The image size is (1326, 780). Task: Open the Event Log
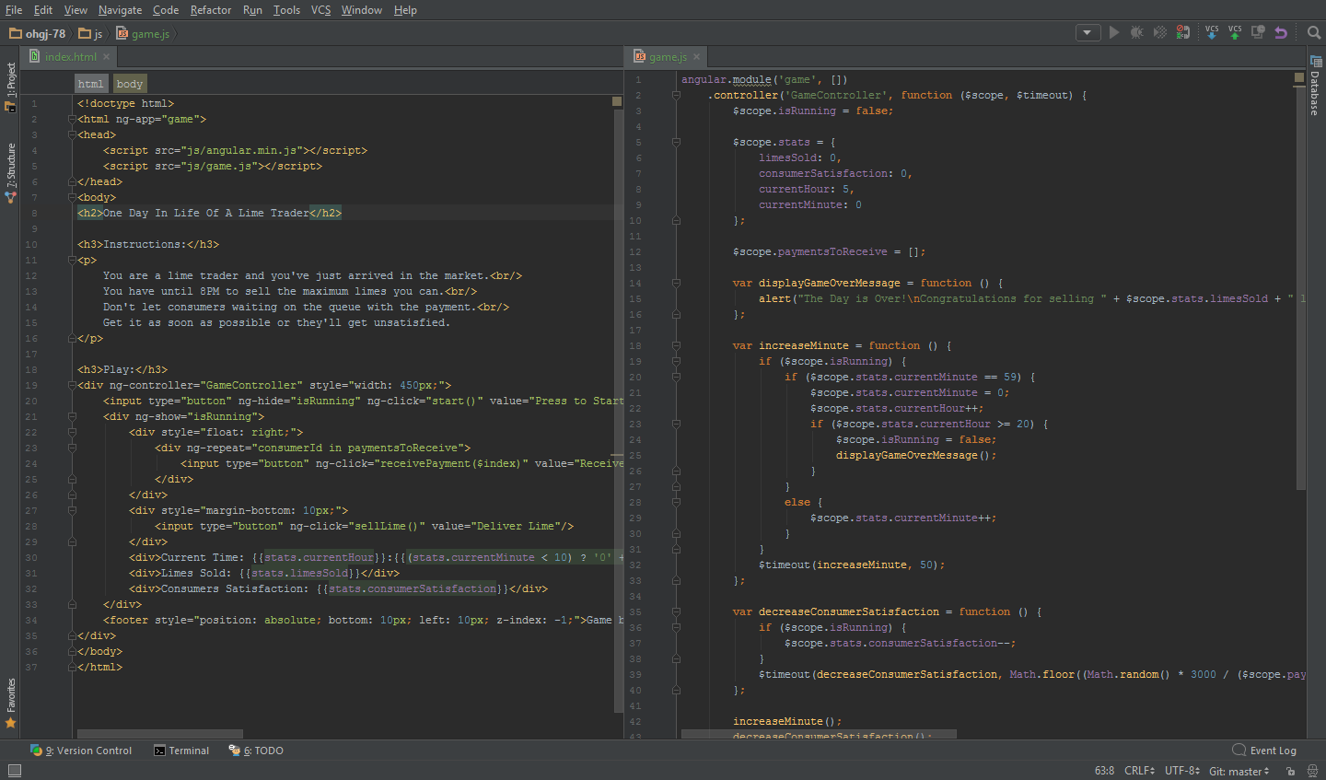[x=1264, y=751]
